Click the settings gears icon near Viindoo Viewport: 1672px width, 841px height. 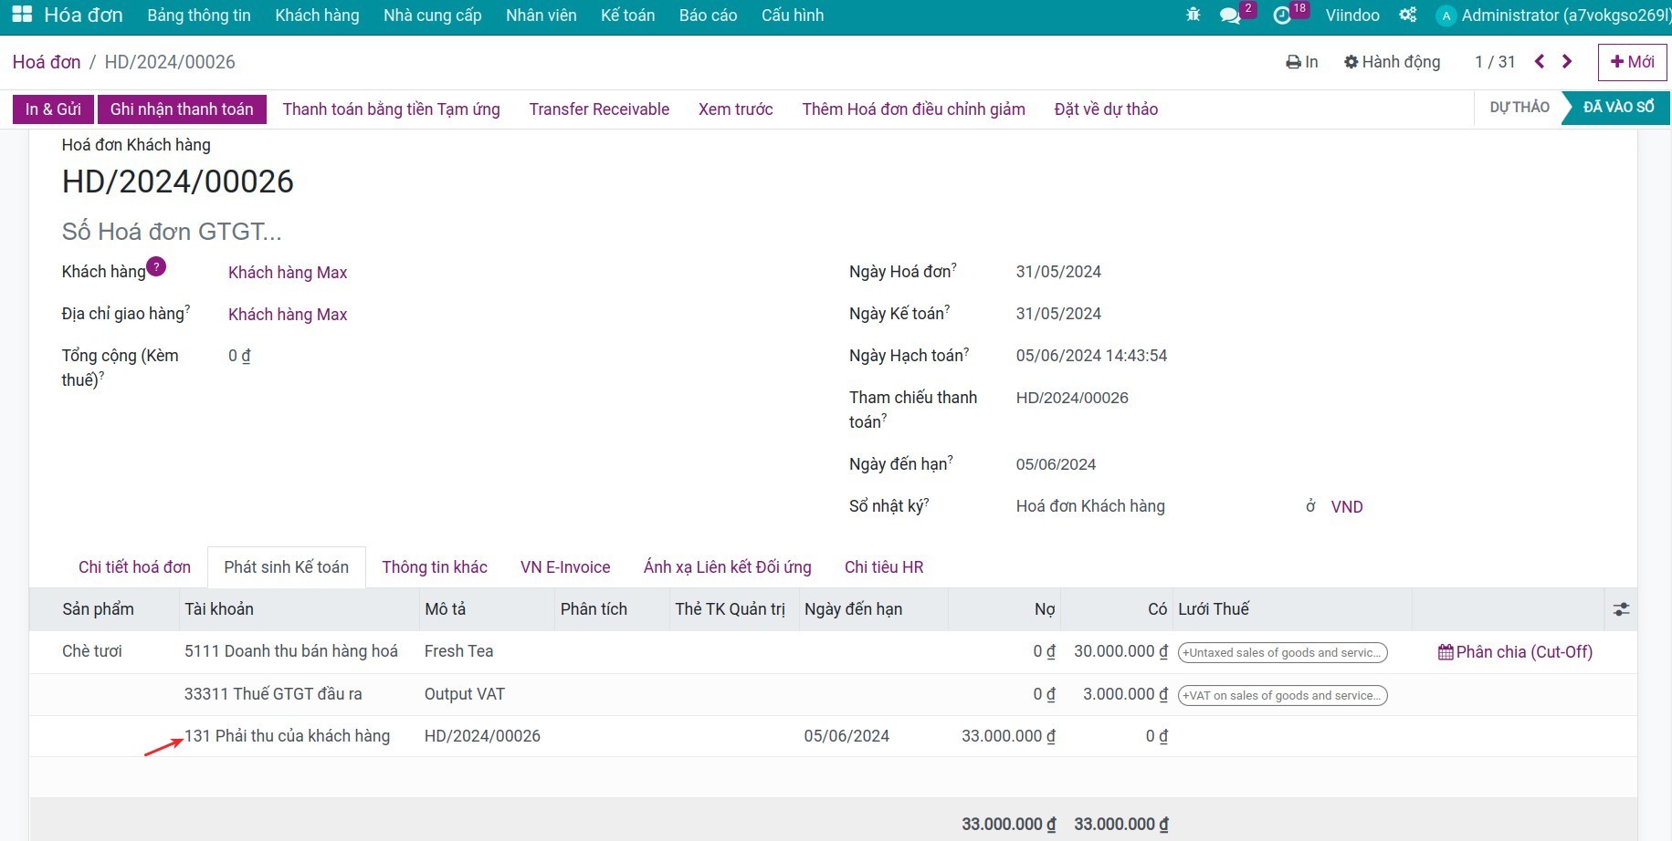tap(1408, 15)
